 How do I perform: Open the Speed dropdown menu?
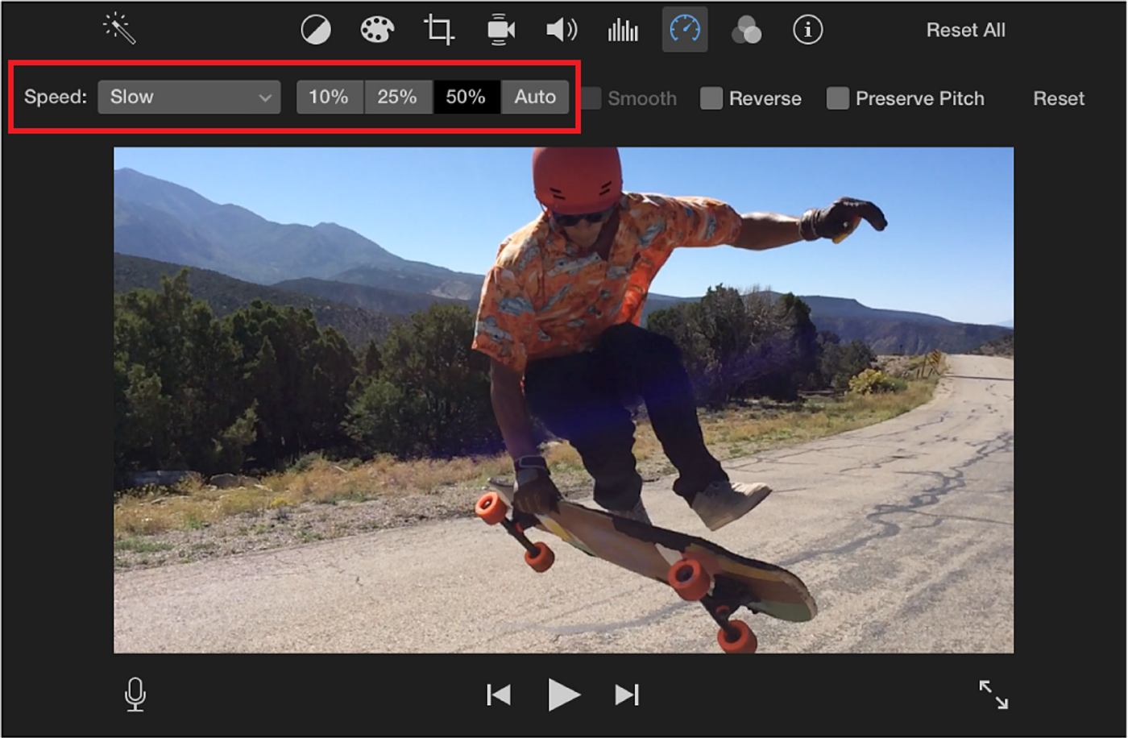coord(189,97)
